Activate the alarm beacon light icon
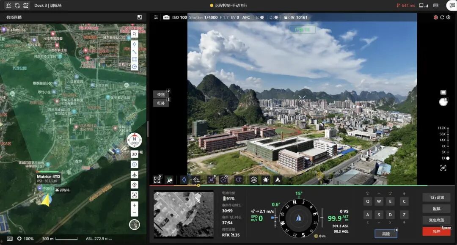The height and width of the screenshot is (245, 457). coord(266,180)
